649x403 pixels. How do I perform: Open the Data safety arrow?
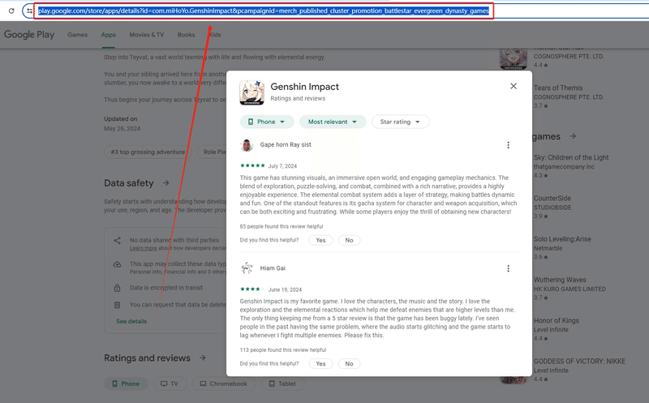[166, 182]
